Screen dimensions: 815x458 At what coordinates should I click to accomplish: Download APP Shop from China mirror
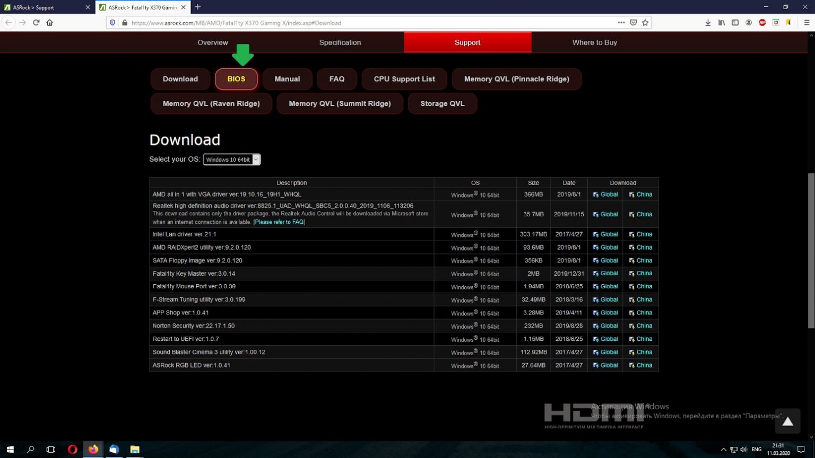[x=640, y=313]
